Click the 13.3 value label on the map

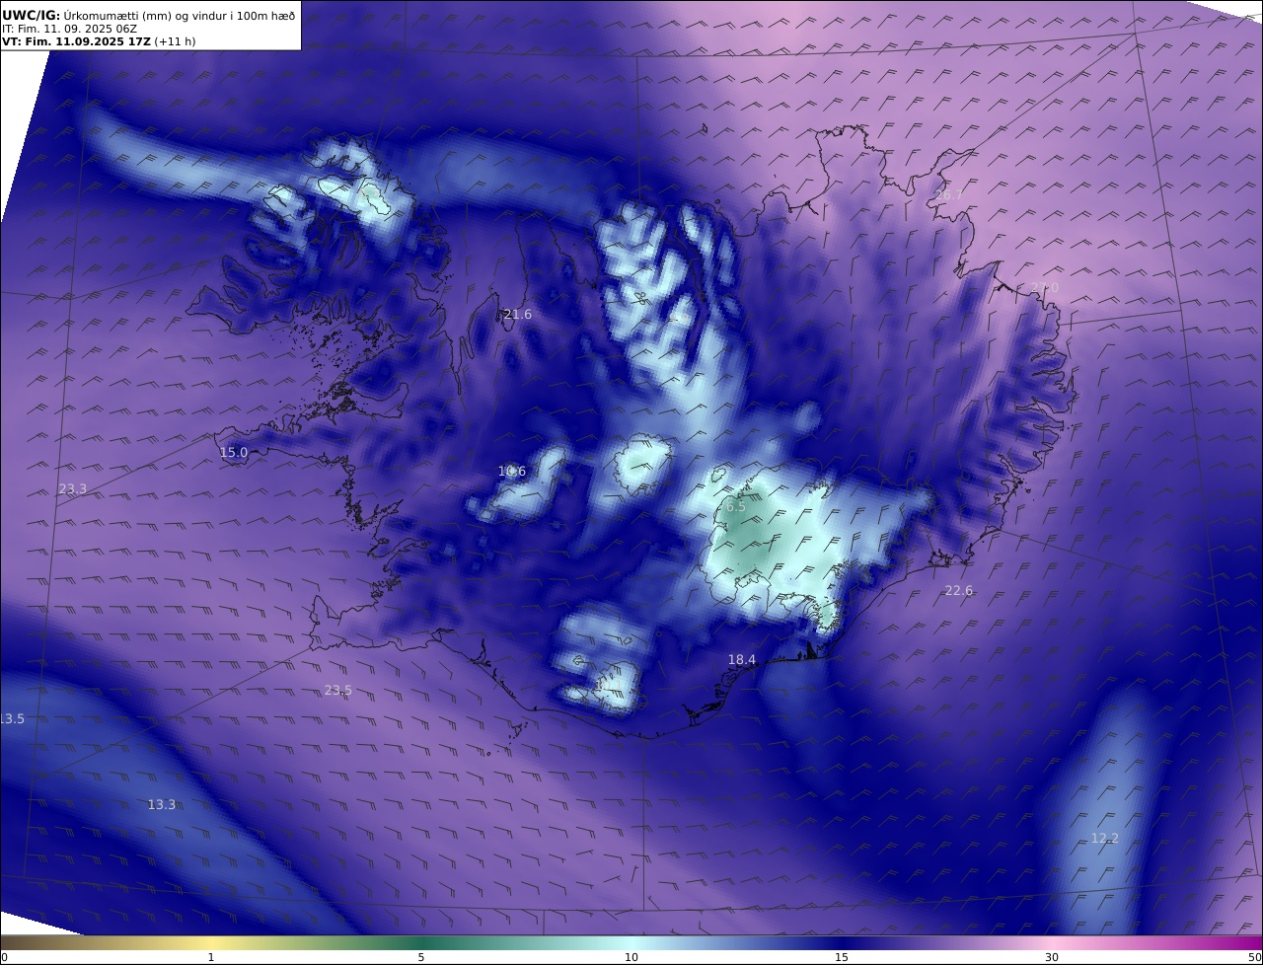[162, 805]
